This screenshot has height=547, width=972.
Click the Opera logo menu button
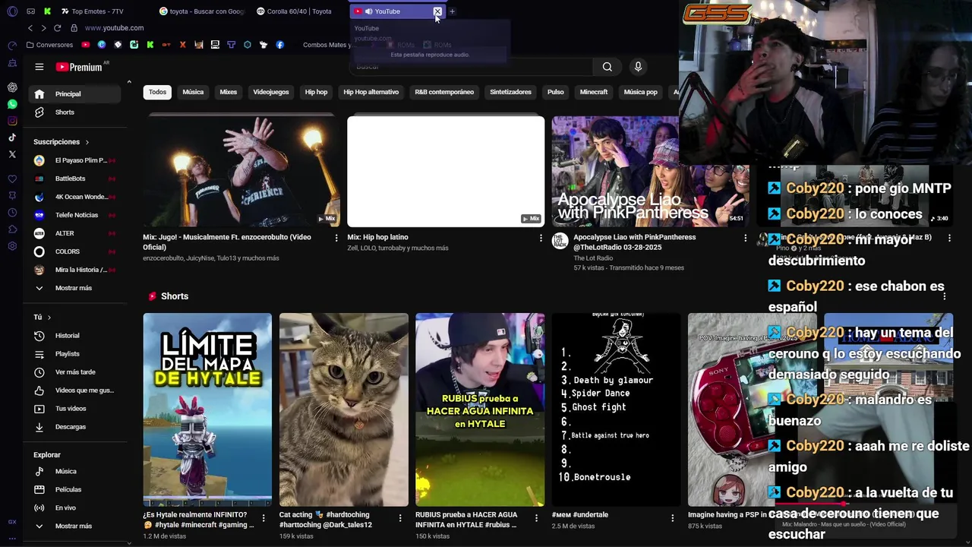click(12, 11)
